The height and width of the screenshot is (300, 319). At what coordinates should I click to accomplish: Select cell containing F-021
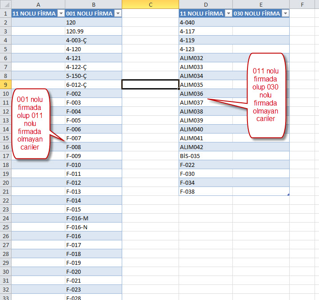point(94,281)
